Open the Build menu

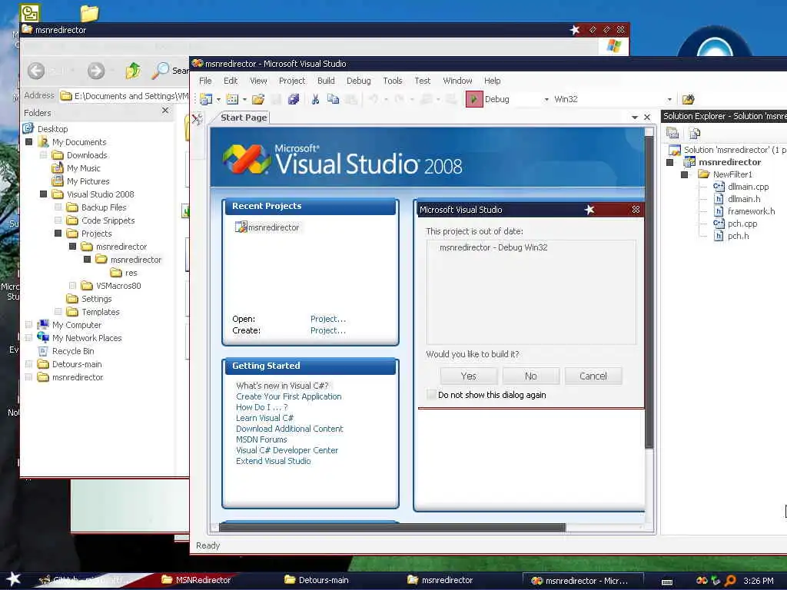pyautogui.click(x=326, y=81)
